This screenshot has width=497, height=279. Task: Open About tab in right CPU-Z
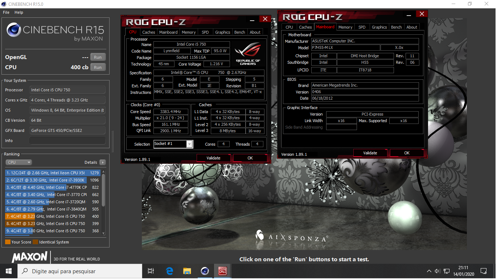pos(412,27)
